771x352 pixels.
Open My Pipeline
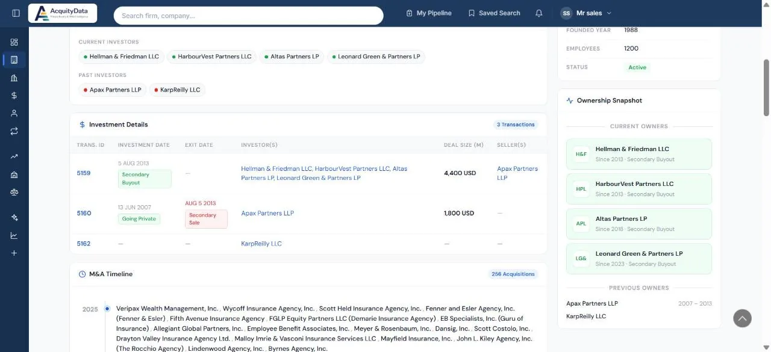429,13
